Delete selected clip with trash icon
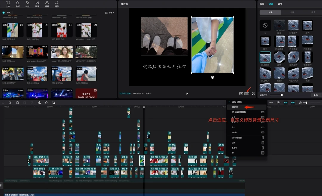This screenshot has width=322, height=196. tap(18, 103)
